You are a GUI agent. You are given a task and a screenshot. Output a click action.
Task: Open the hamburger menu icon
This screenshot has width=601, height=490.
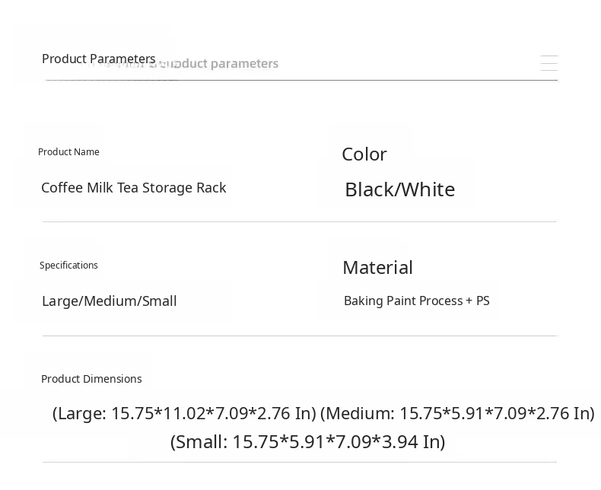pyautogui.click(x=549, y=63)
